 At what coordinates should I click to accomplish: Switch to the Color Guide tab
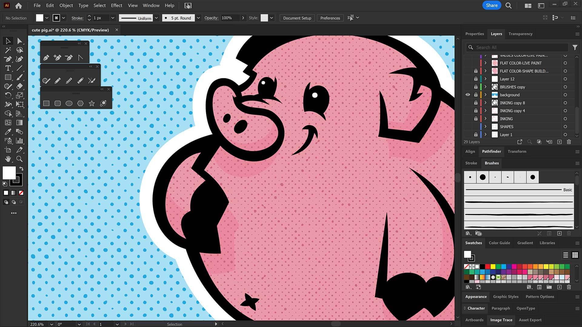pyautogui.click(x=499, y=243)
